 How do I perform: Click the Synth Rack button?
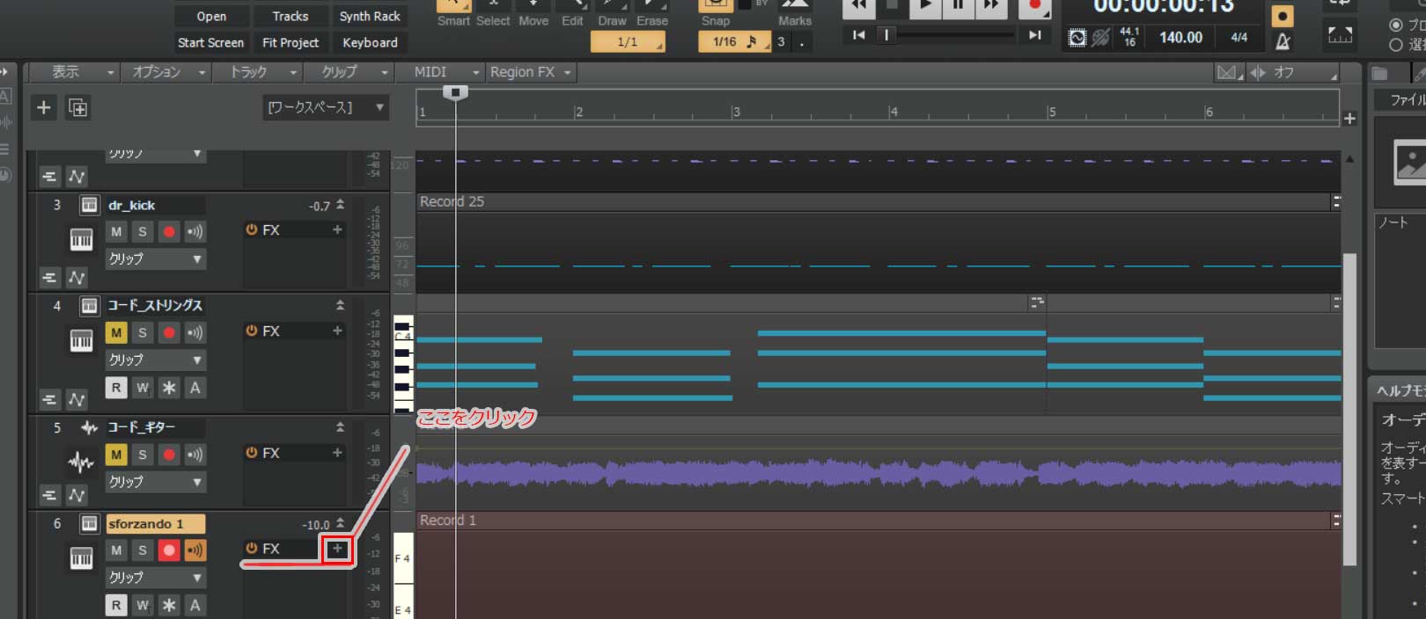coord(370,16)
